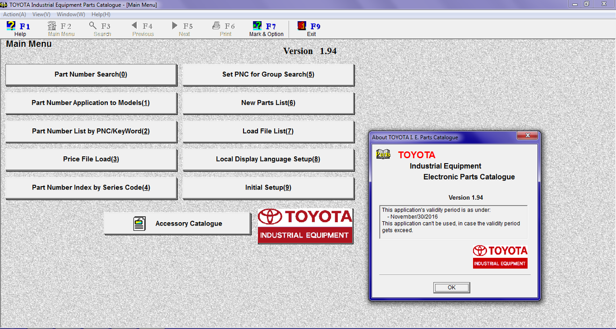Exit the catalogue with F9 icon

[x=302, y=26]
